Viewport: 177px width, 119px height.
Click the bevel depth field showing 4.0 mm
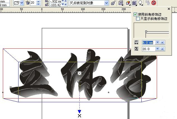tap(148, 43)
